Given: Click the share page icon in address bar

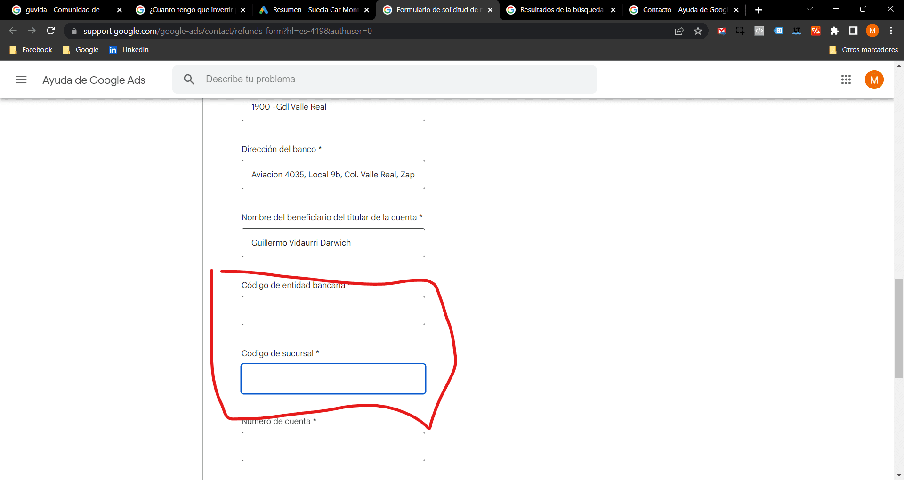Looking at the screenshot, I should point(679,31).
